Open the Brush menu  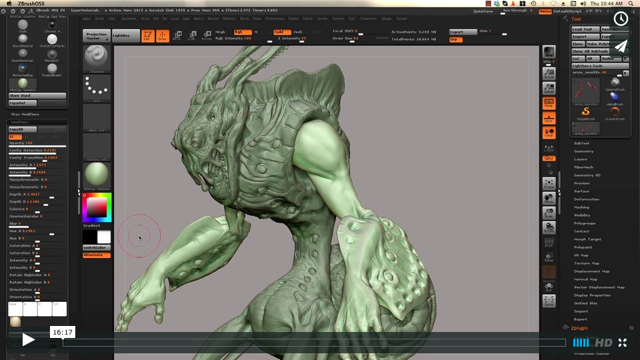click(x=99, y=19)
